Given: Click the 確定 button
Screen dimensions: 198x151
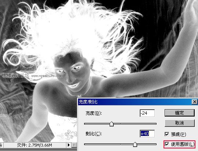Looking at the screenshot, I should point(179,113).
